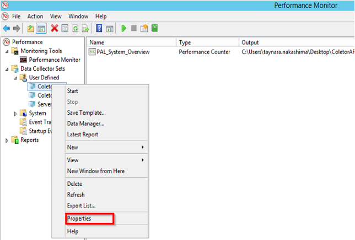
Task: Open the blue Help toolbar icon
Action: tap(99, 29)
